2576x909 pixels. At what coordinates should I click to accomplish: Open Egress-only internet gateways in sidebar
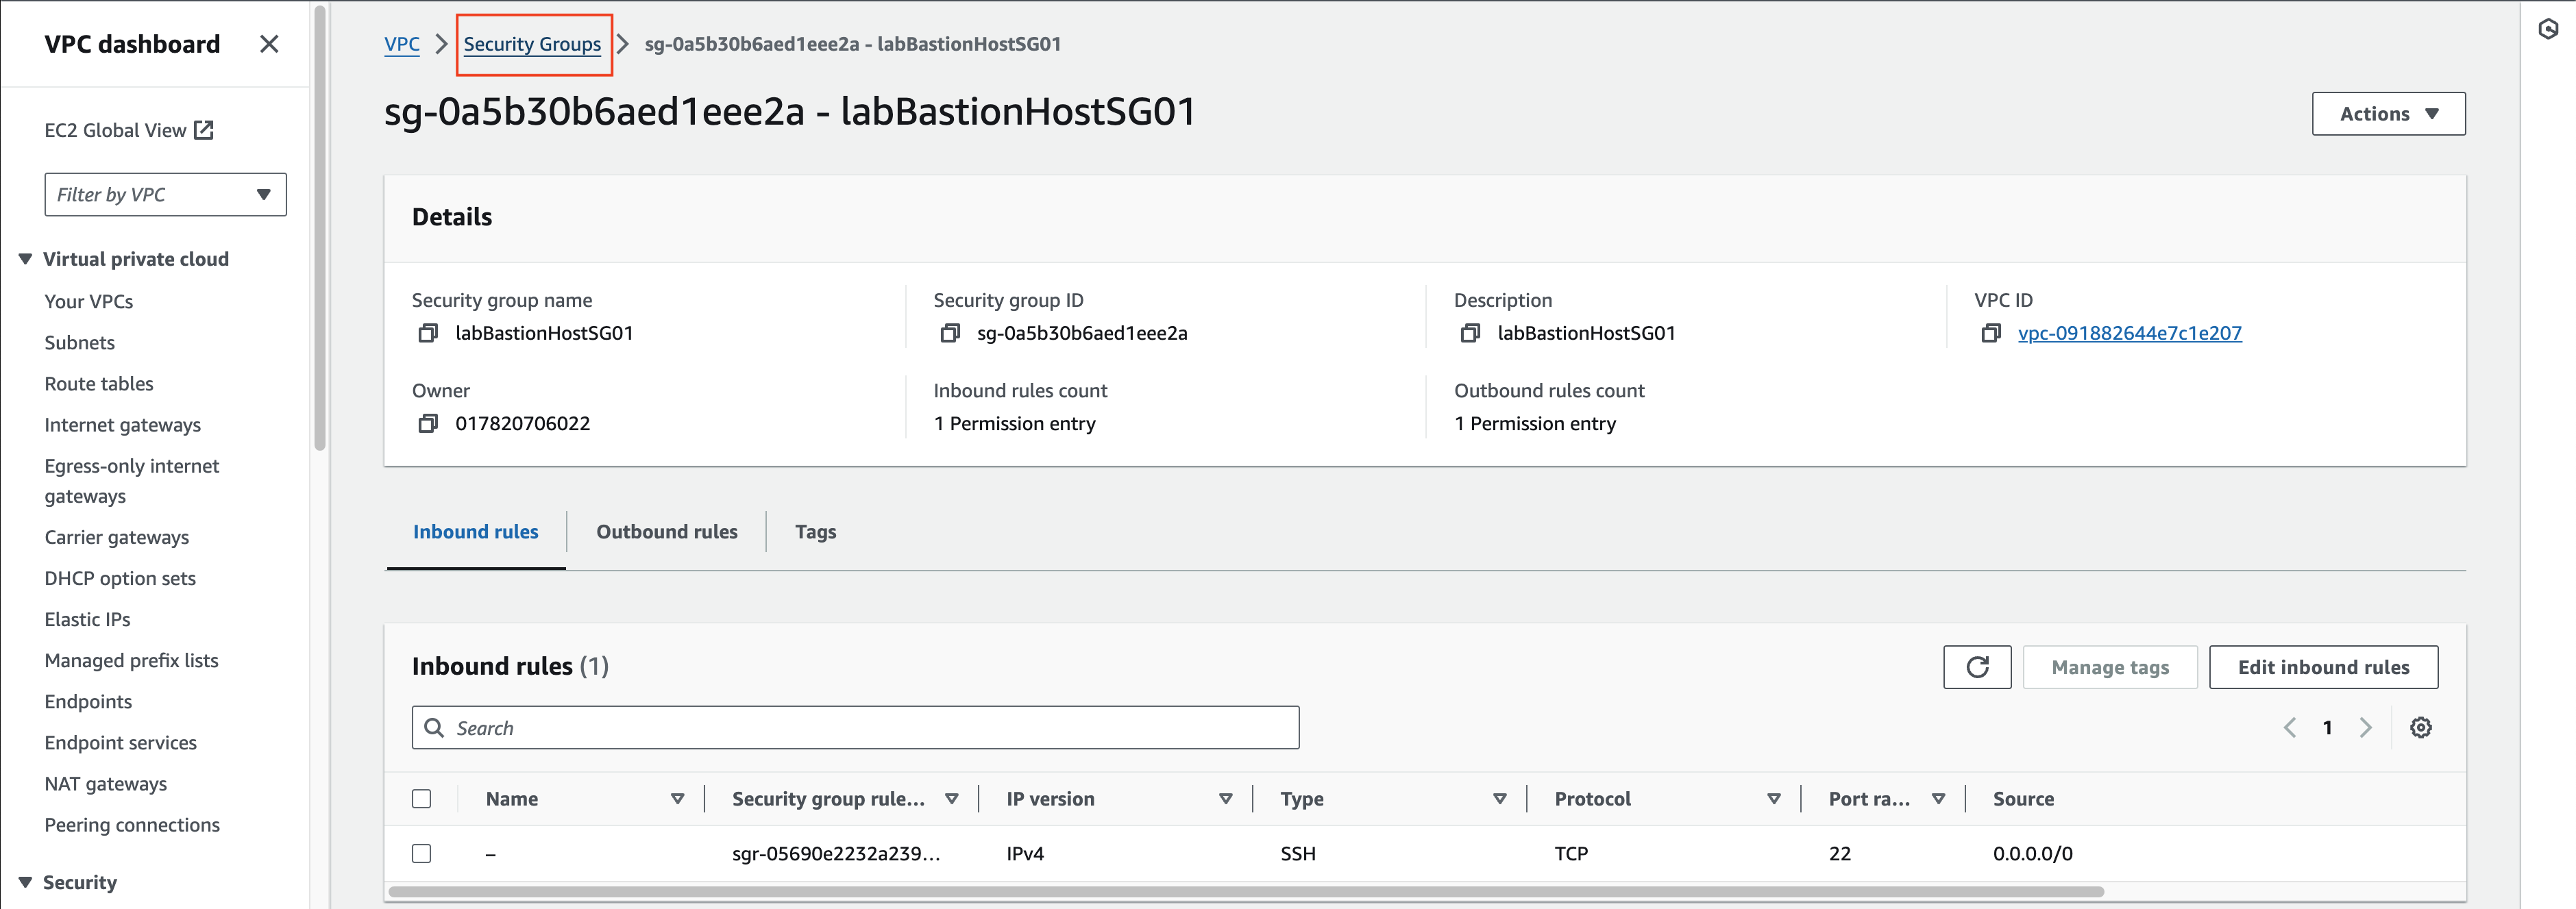tap(132, 480)
